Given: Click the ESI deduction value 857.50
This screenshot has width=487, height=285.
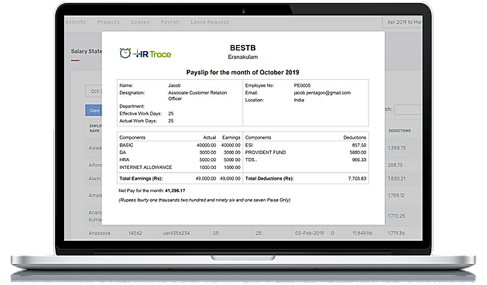Looking at the screenshot, I should (359, 145).
